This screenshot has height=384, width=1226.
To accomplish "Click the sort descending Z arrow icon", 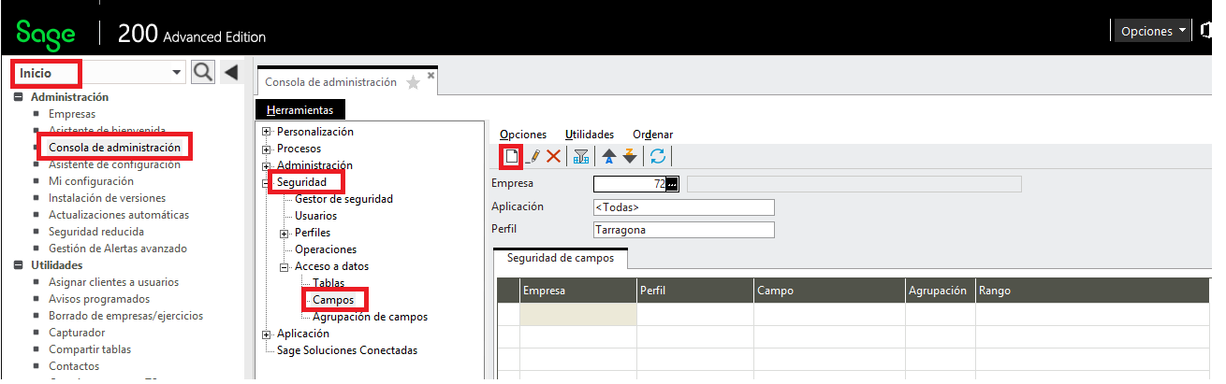I will 630,156.
